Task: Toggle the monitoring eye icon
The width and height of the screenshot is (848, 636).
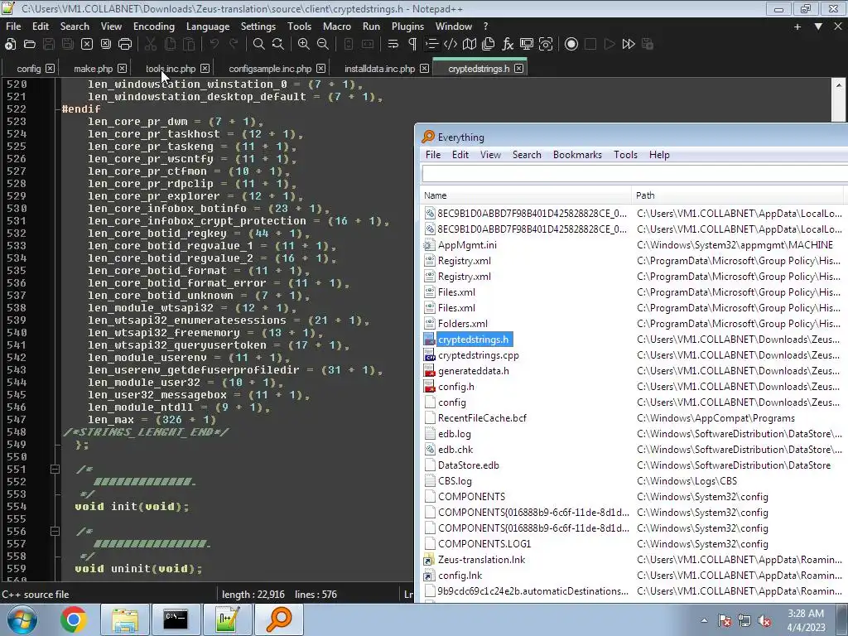Action: point(546,45)
